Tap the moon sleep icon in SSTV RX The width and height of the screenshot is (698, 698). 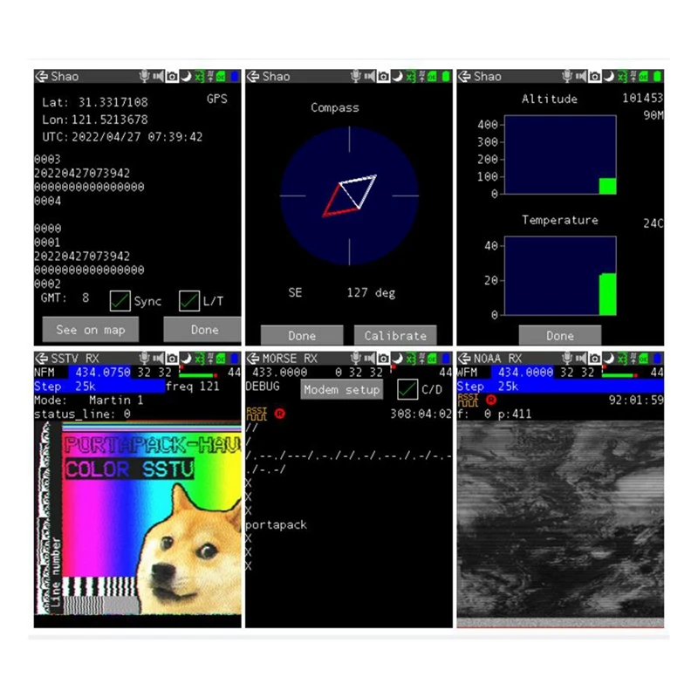click(x=186, y=359)
